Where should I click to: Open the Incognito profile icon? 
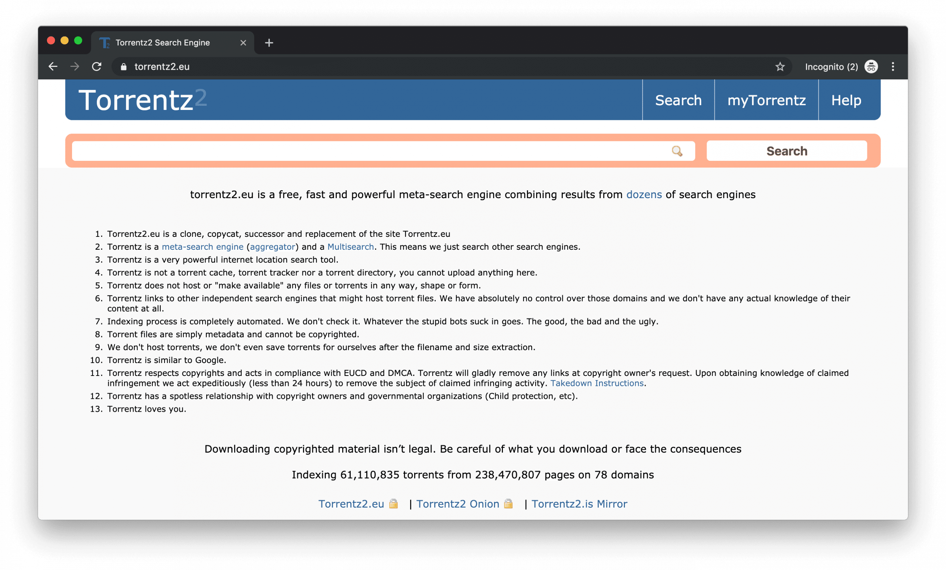[x=871, y=67]
